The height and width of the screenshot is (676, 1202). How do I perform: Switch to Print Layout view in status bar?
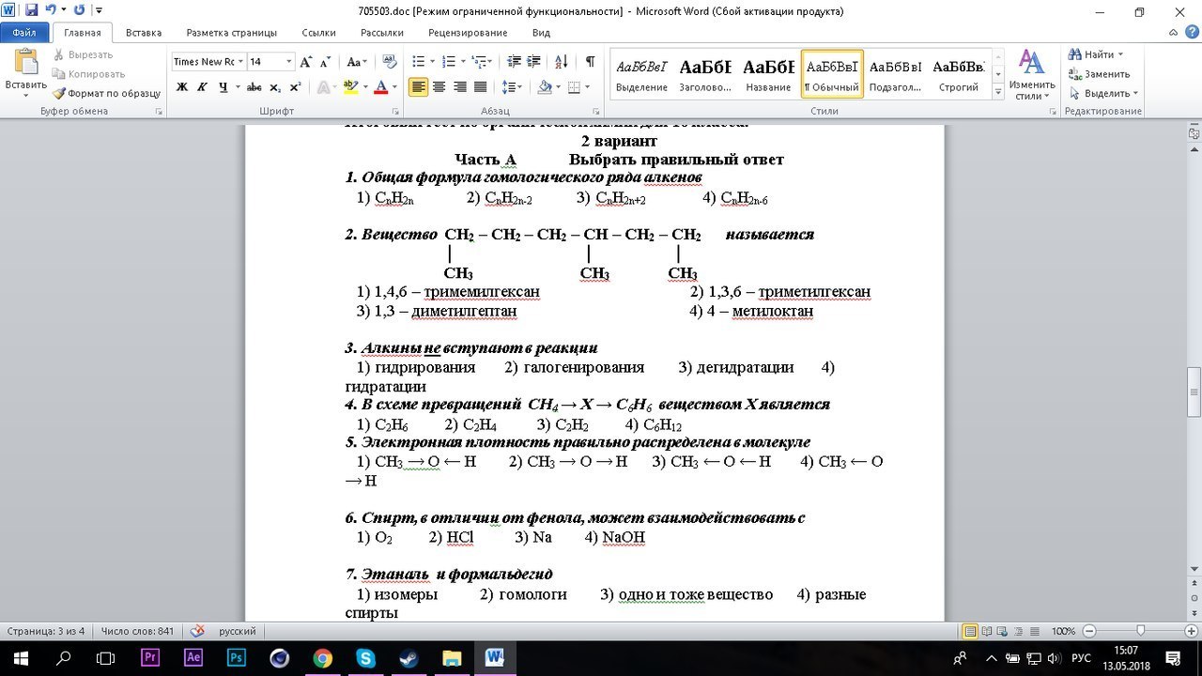(971, 631)
